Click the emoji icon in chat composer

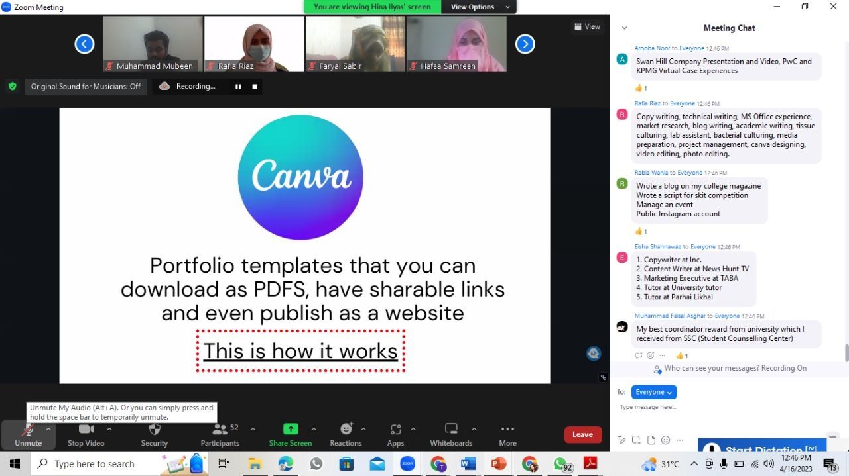point(666,440)
